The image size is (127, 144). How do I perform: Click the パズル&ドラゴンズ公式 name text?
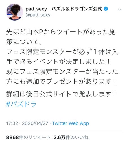[x=77, y=9]
